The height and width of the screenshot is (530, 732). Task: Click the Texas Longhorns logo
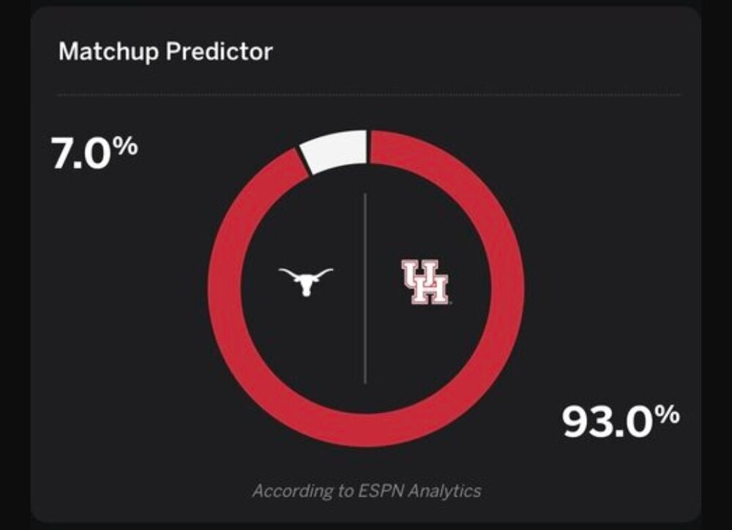coord(306,281)
